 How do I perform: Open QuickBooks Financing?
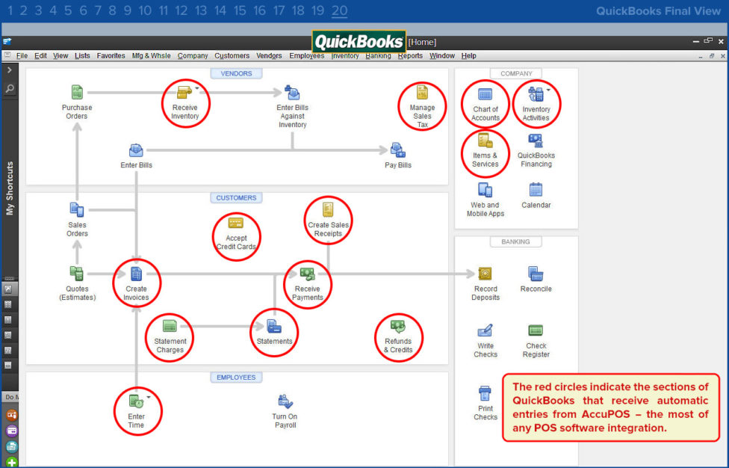point(536,141)
